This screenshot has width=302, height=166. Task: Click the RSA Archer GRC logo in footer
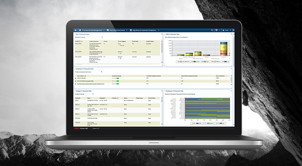tap(81, 128)
